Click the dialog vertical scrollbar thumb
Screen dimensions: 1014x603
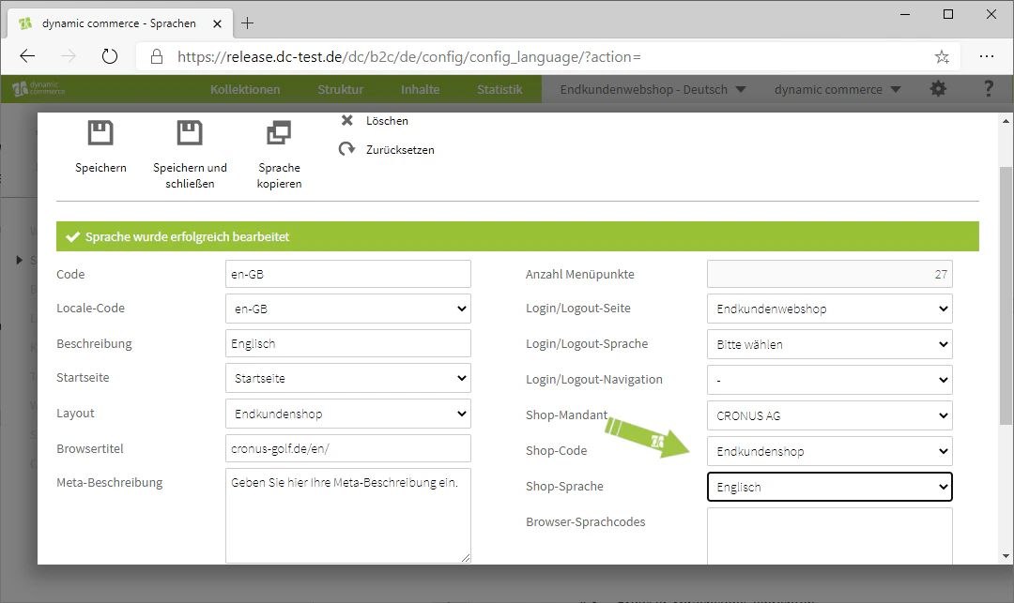tap(1005, 294)
